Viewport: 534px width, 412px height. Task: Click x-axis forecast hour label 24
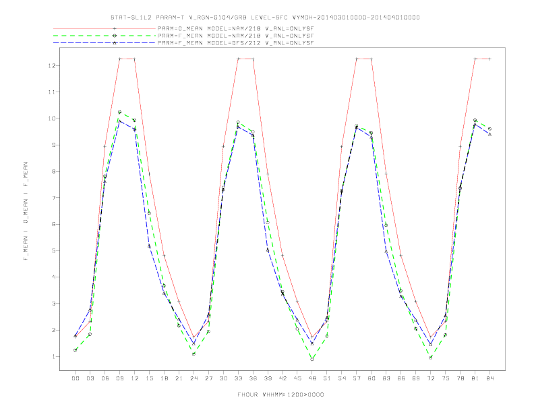pyautogui.click(x=194, y=378)
